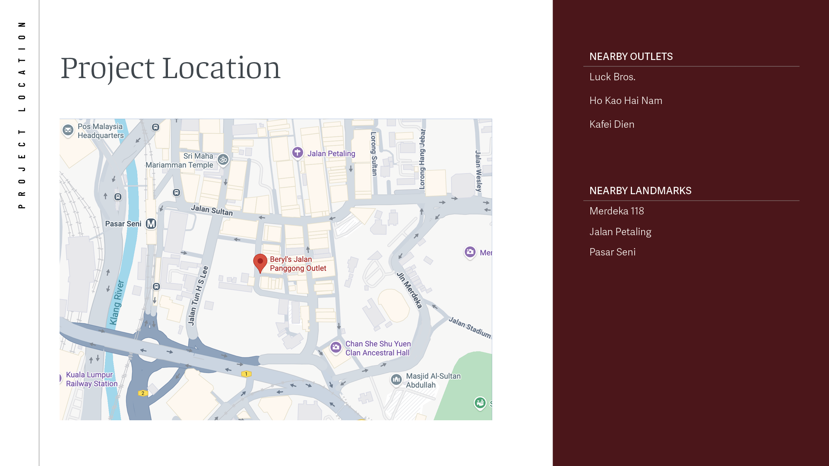Click the Jalan Petaling purple marker icon
This screenshot has height=466, width=829.
[297, 152]
